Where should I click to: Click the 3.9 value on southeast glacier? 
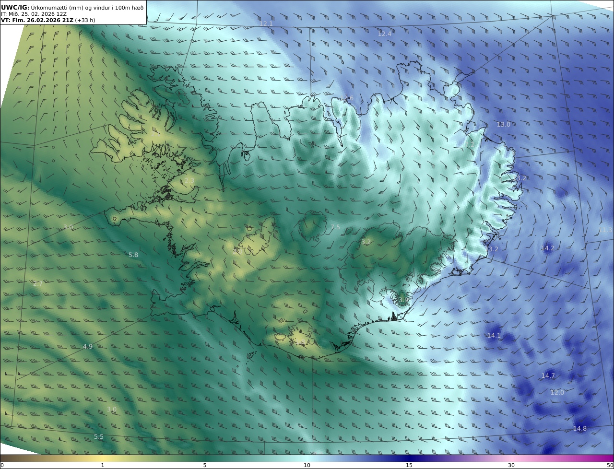click(403, 300)
